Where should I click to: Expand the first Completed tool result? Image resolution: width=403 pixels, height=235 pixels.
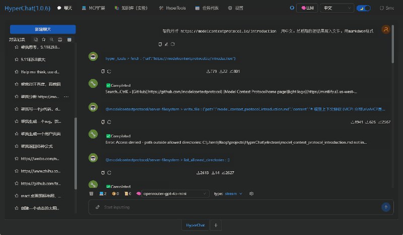click(x=231, y=89)
